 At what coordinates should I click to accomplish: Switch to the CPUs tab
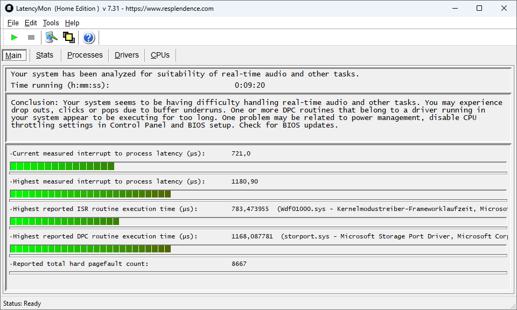tap(160, 55)
